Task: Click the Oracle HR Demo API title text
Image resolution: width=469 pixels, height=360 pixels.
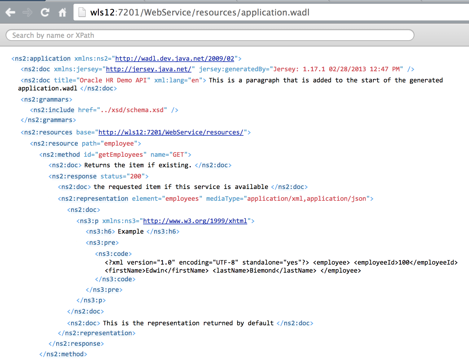Action: [113, 80]
